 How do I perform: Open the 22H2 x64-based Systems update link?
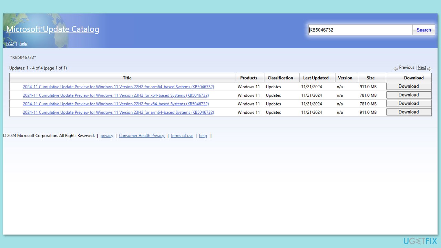[x=116, y=104]
